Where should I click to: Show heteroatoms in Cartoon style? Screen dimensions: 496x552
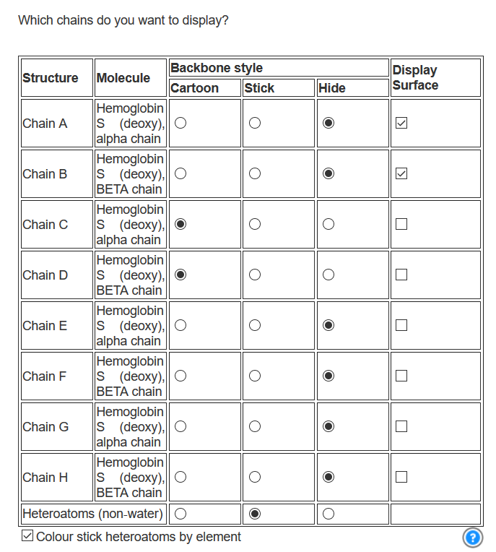point(180,514)
